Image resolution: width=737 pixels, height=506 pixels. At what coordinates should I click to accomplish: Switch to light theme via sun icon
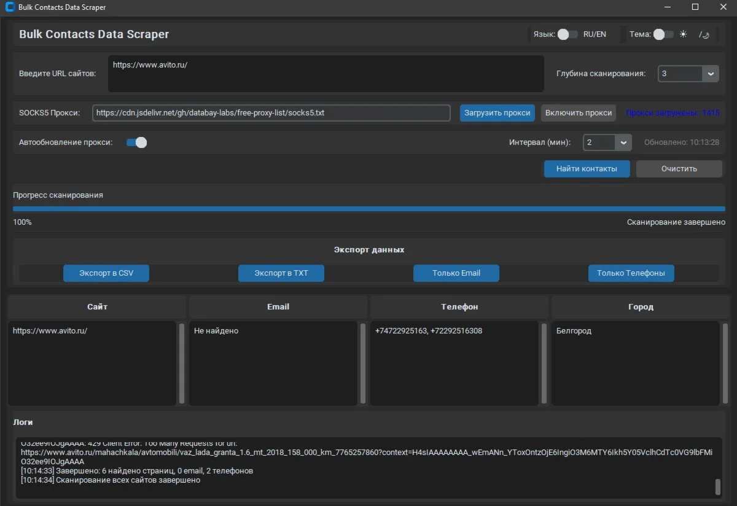tap(682, 34)
